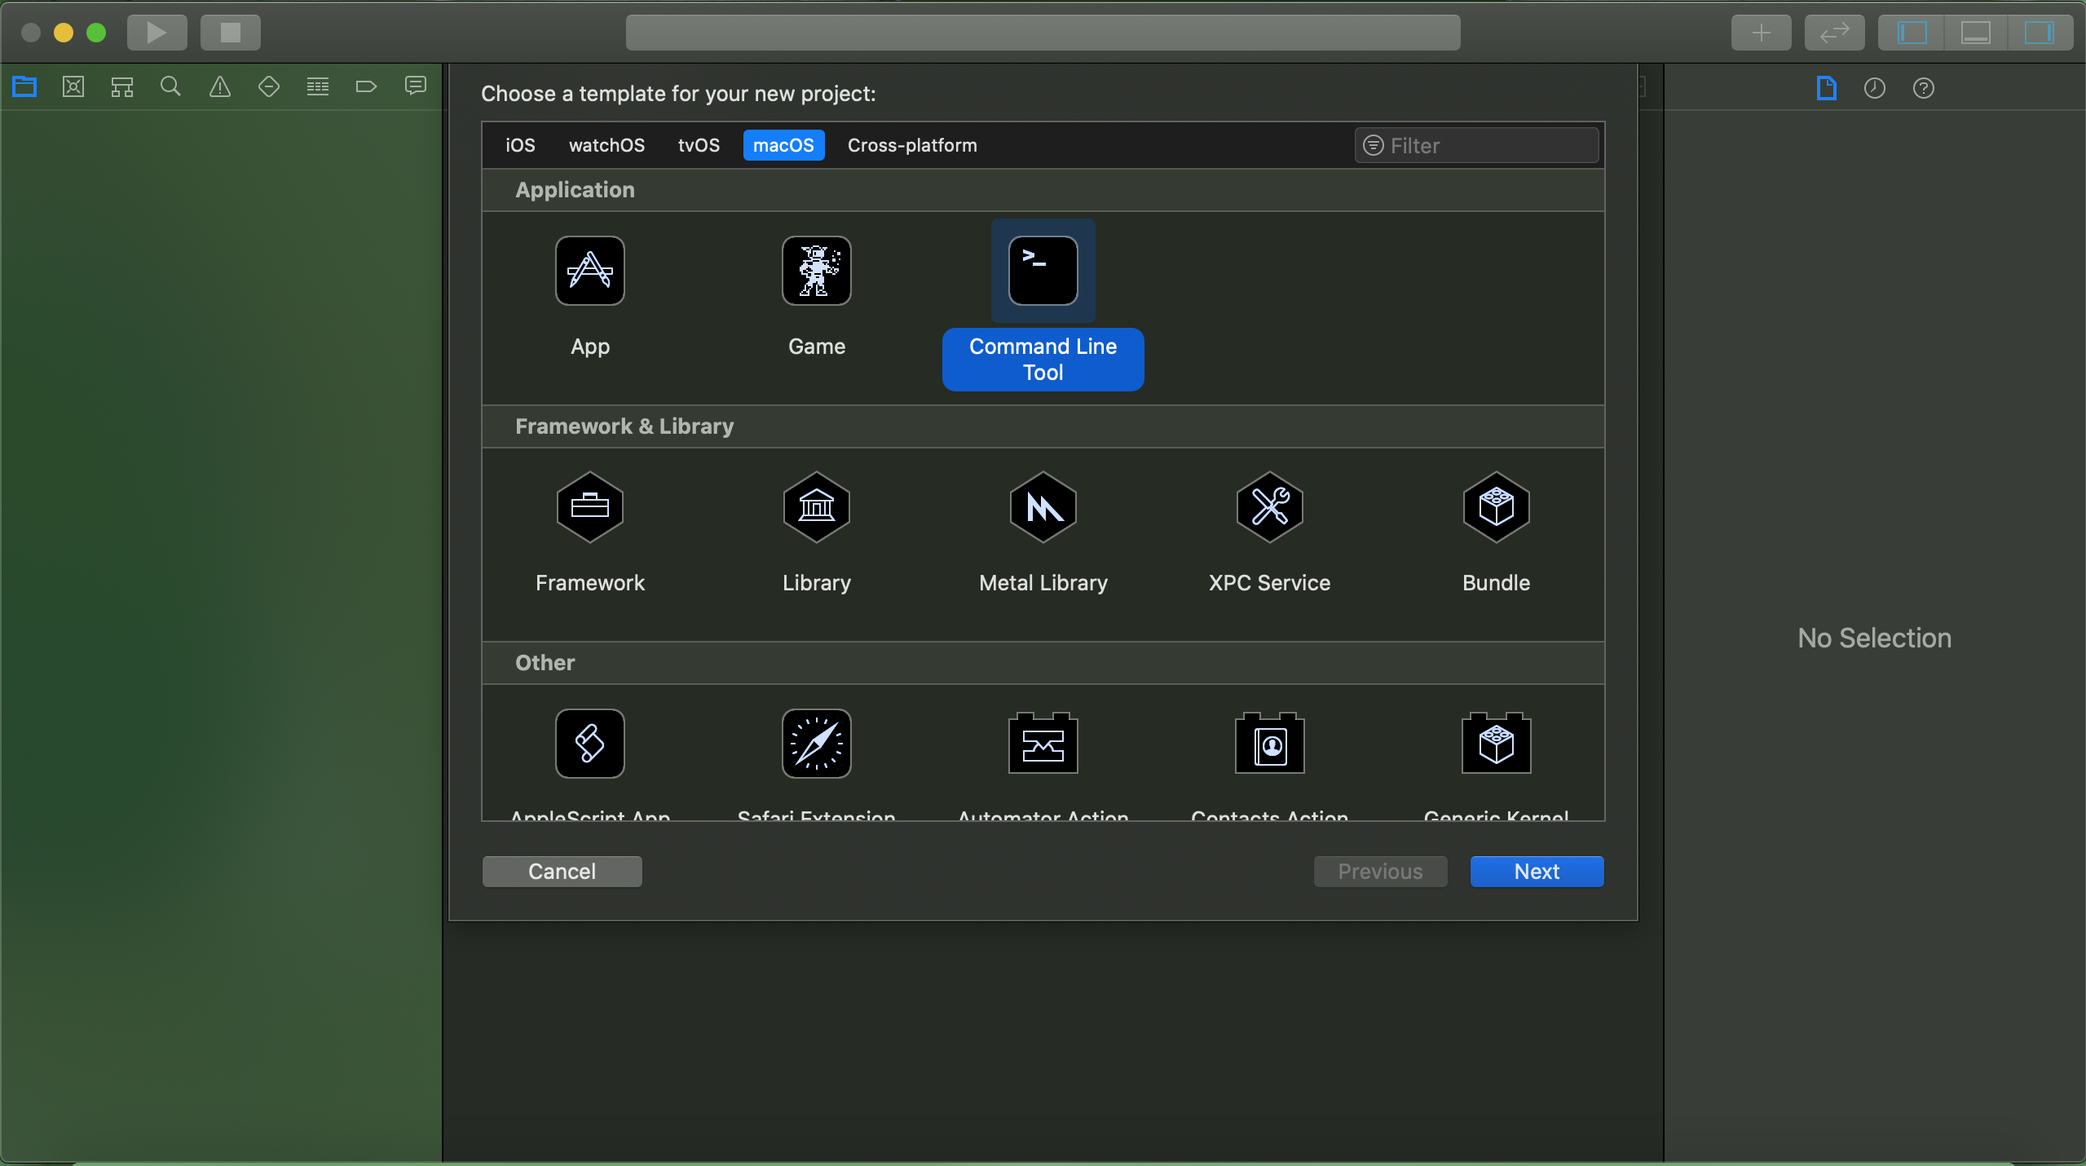The height and width of the screenshot is (1166, 2086).
Task: Click the Other section header
Action: [1043, 663]
